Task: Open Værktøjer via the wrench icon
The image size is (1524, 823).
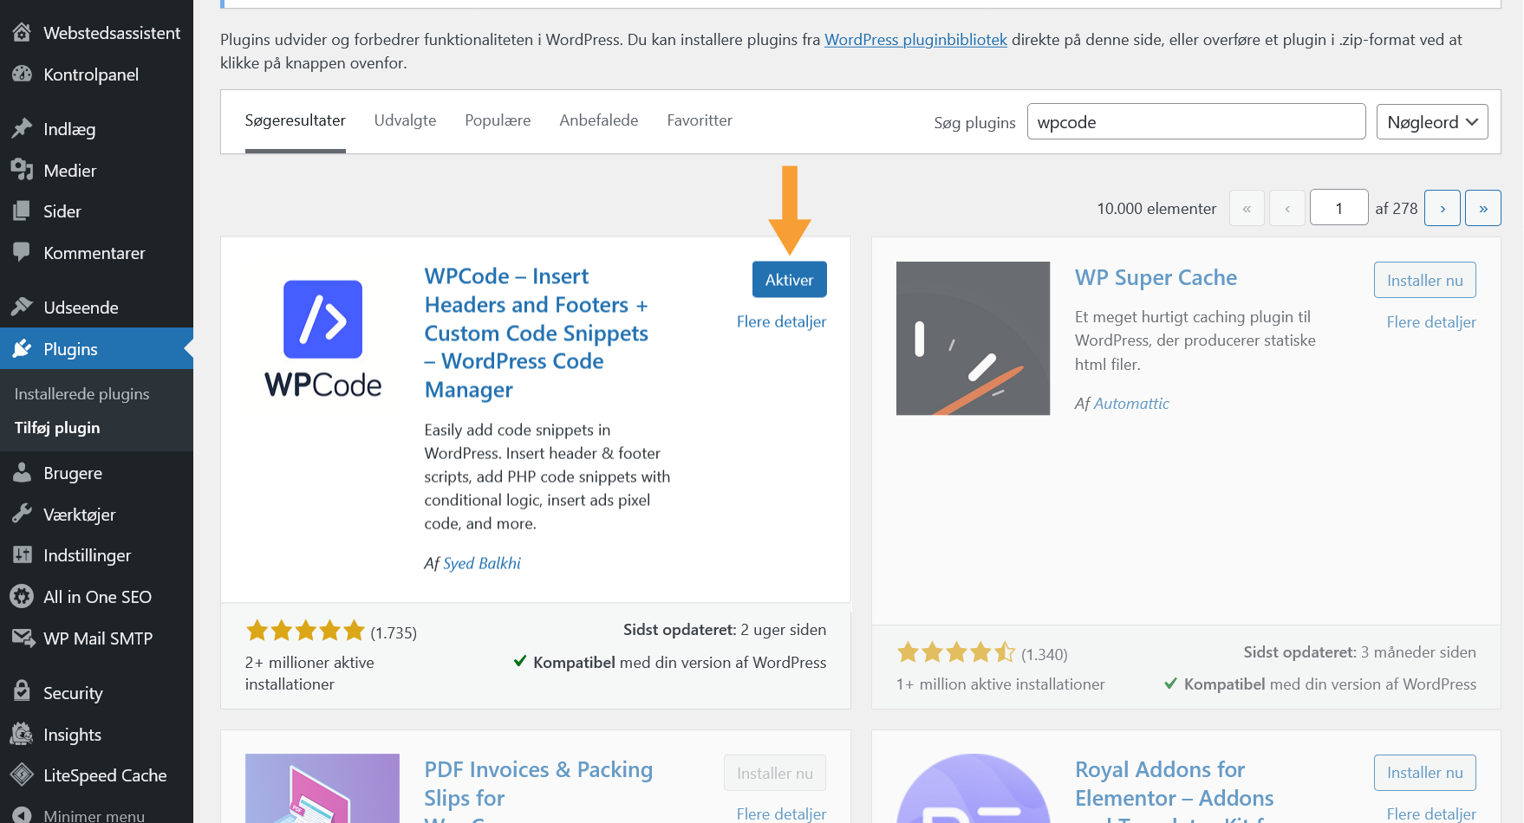Action: (22, 514)
